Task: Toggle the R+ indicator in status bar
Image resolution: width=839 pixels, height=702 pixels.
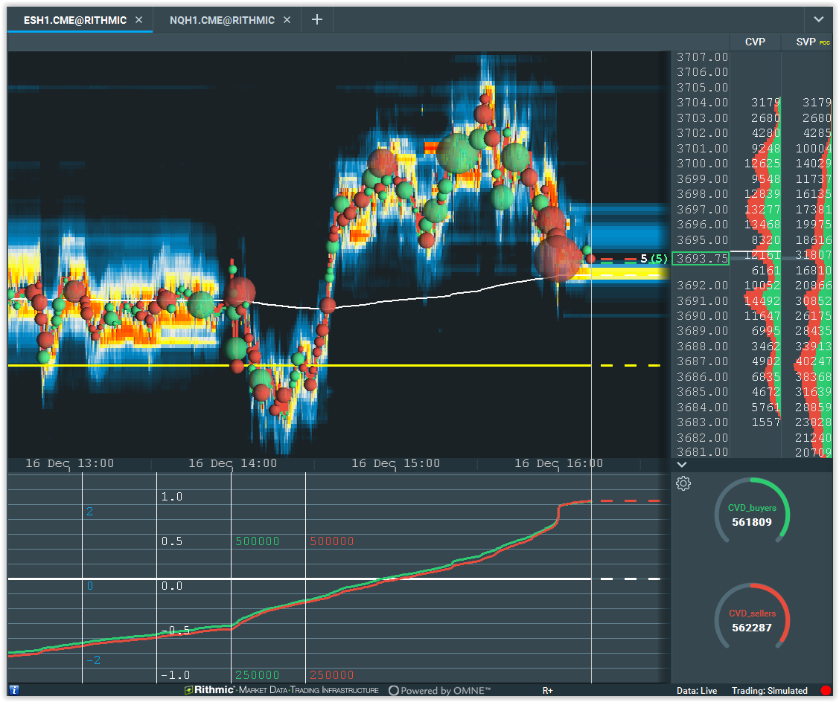Action: [x=547, y=690]
